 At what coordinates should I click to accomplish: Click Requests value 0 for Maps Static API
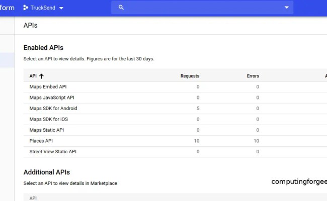(x=198, y=130)
